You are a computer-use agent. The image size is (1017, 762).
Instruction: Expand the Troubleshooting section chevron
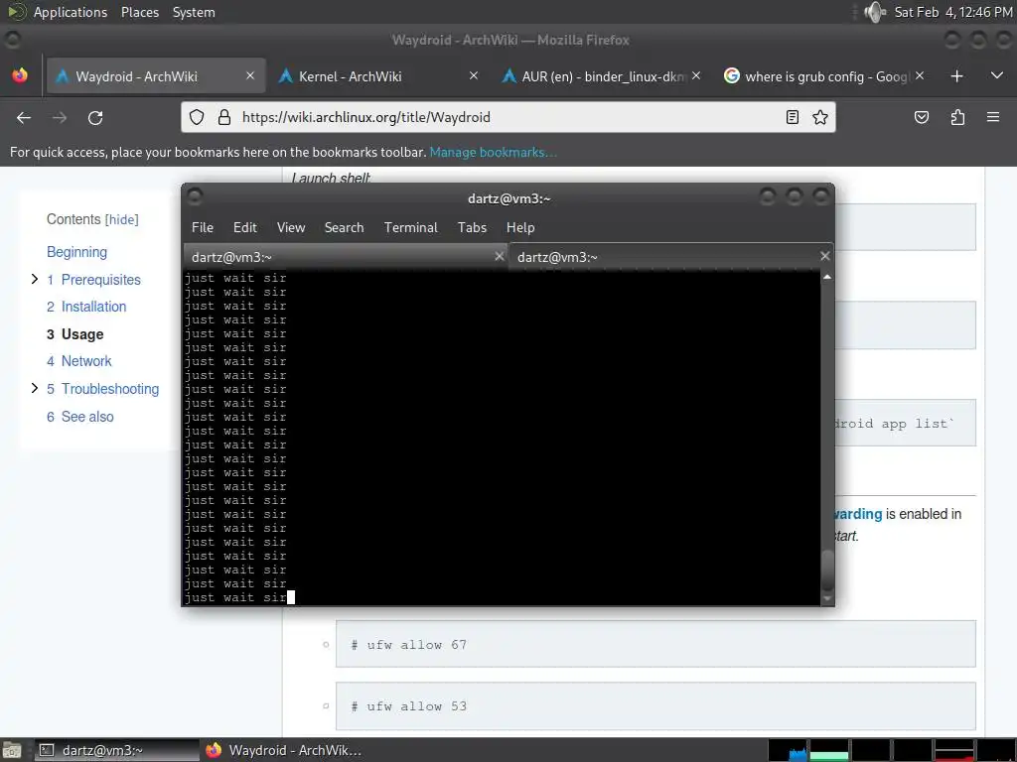click(35, 388)
